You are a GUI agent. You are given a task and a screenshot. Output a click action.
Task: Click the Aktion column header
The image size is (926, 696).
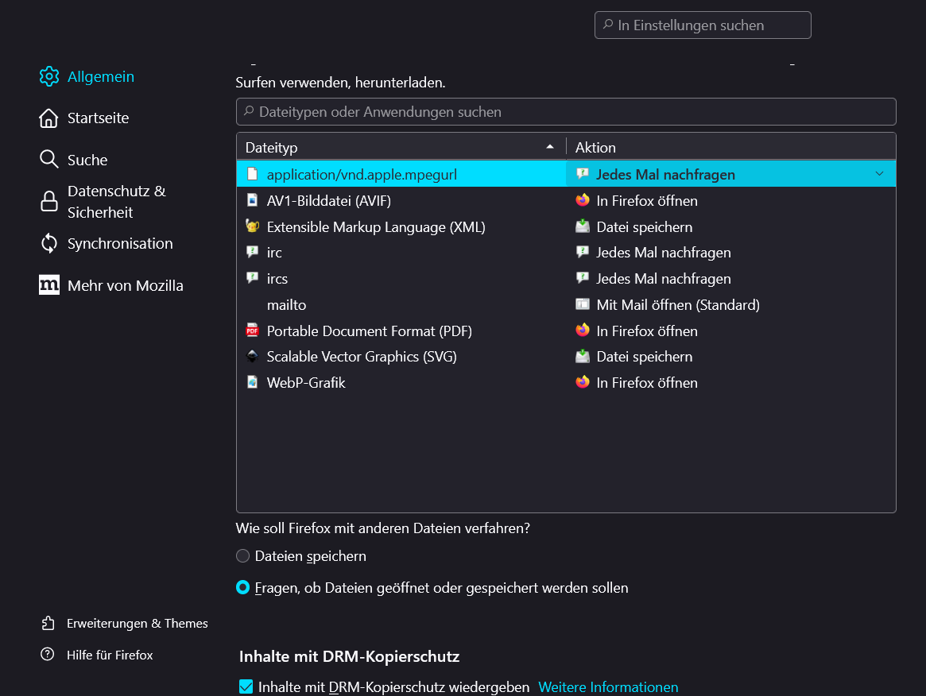pos(731,147)
